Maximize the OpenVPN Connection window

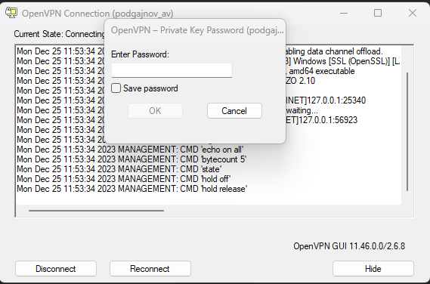tap(378, 13)
